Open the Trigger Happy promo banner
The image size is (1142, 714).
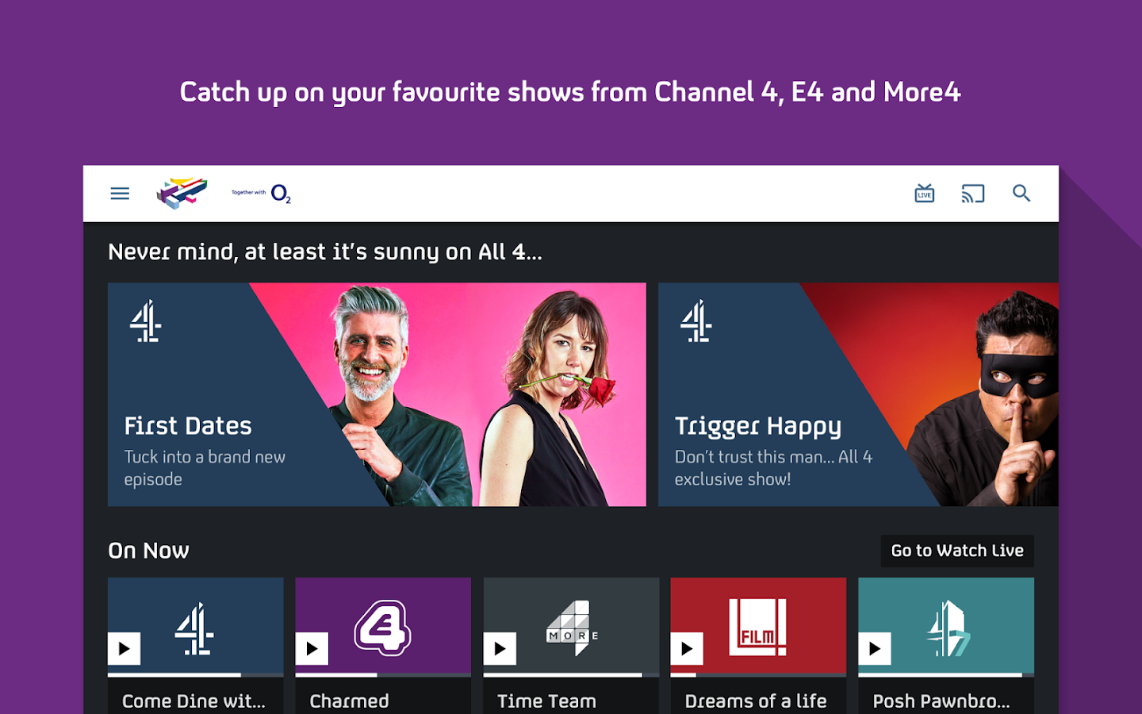[858, 394]
